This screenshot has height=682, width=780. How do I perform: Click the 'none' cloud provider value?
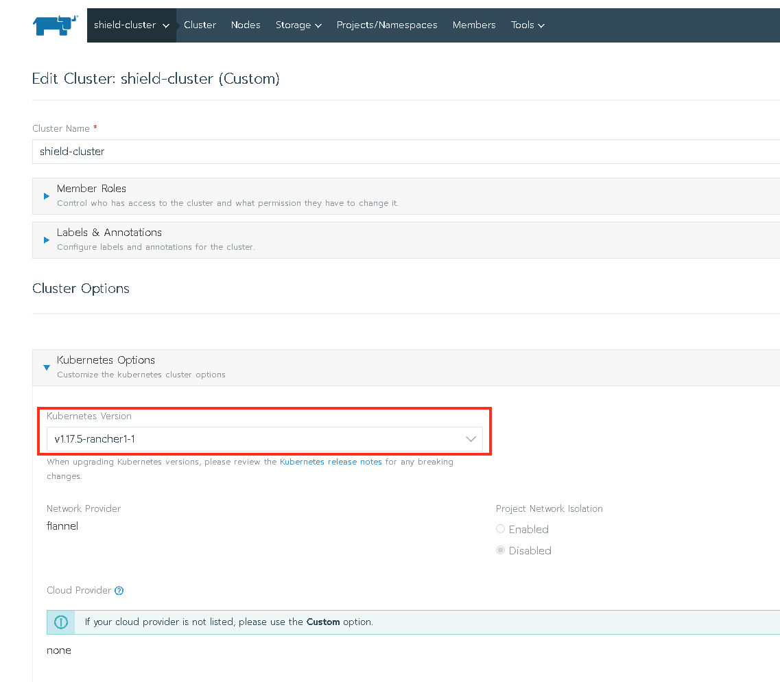59,650
